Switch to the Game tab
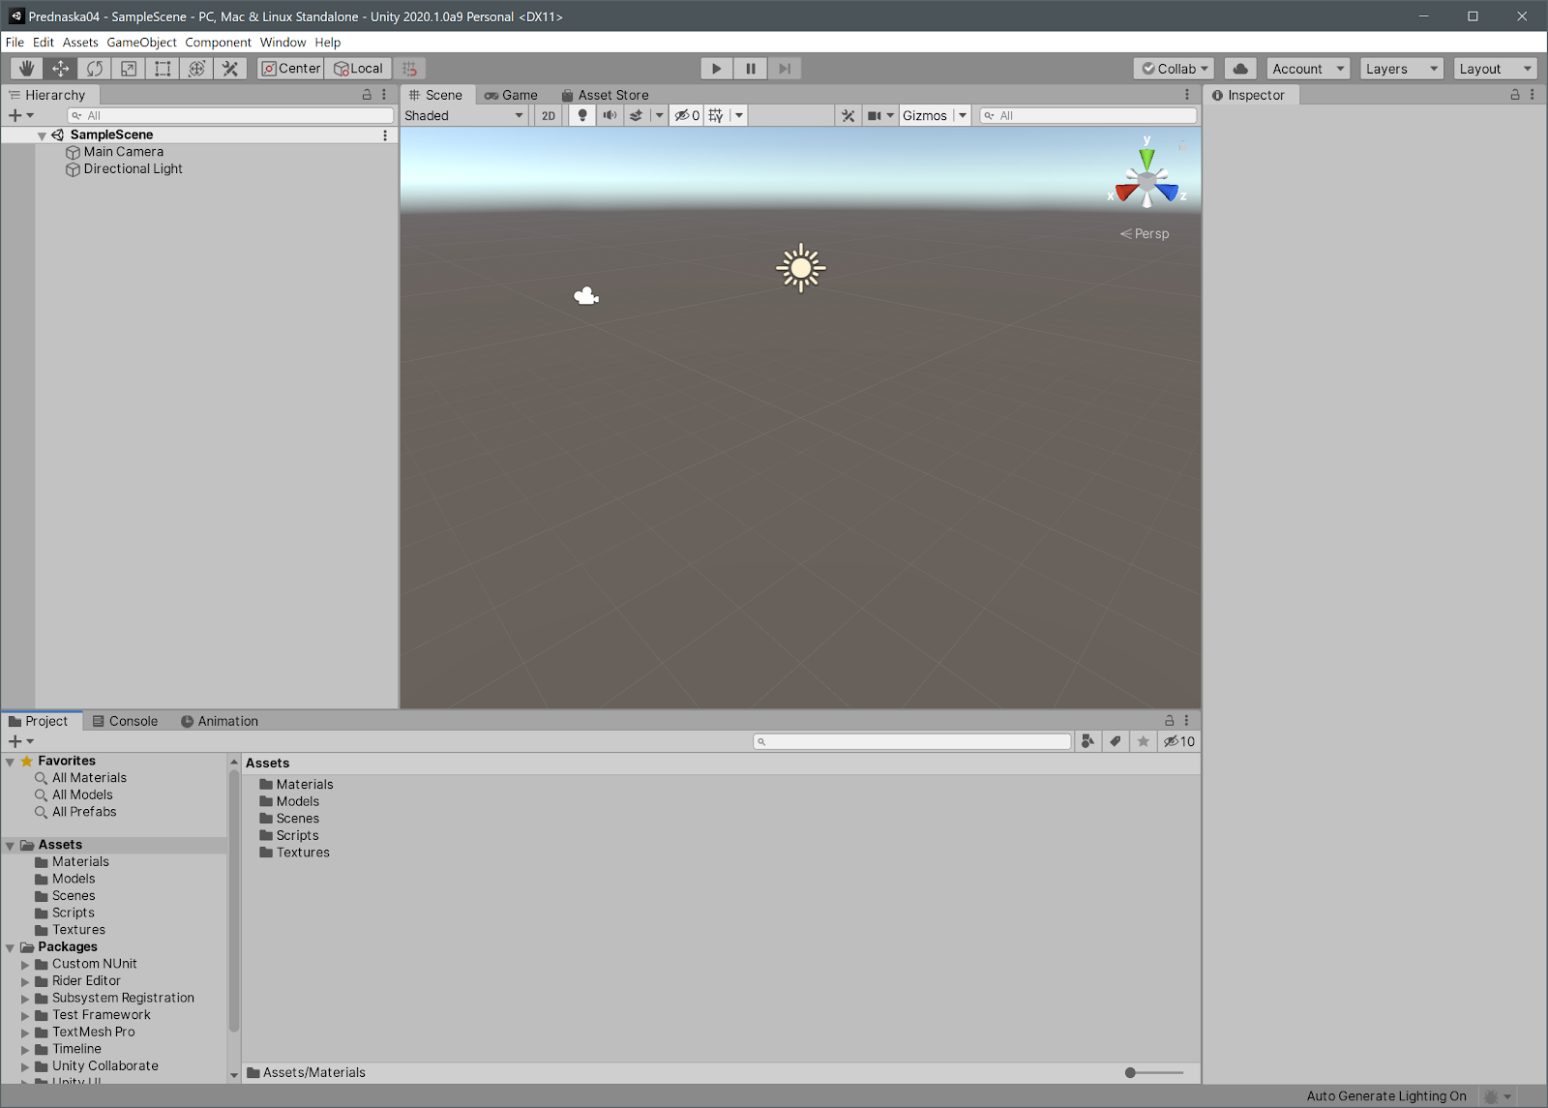Viewport: 1548px width, 1108px height. [511, 95]
